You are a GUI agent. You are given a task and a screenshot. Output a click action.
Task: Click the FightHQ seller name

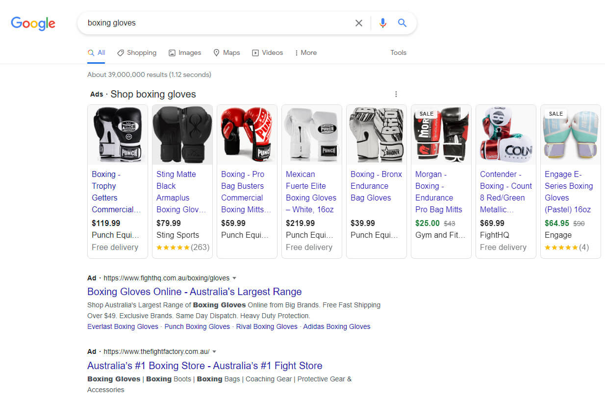pos(495,235)
